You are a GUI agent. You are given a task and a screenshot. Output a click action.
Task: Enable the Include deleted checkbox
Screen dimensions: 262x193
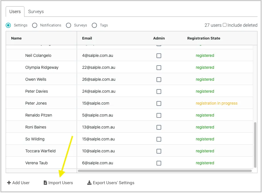pyautogui.click(x=225, y=25)
